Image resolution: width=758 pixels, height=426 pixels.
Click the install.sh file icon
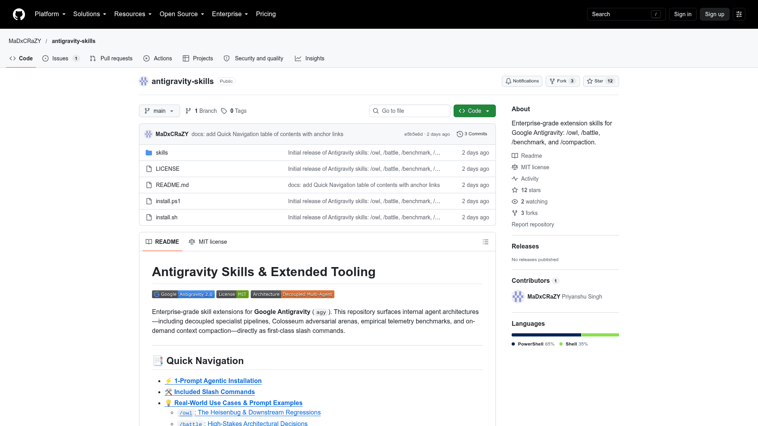(149, 217)
